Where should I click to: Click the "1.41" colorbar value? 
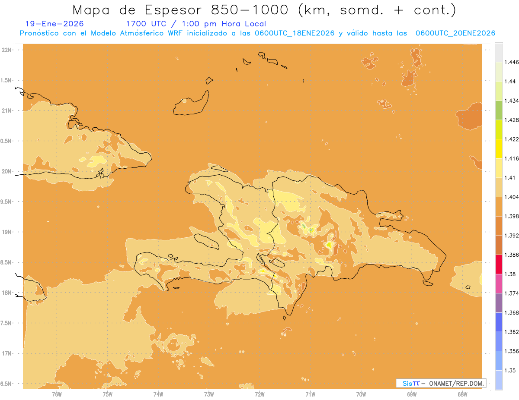510,177
